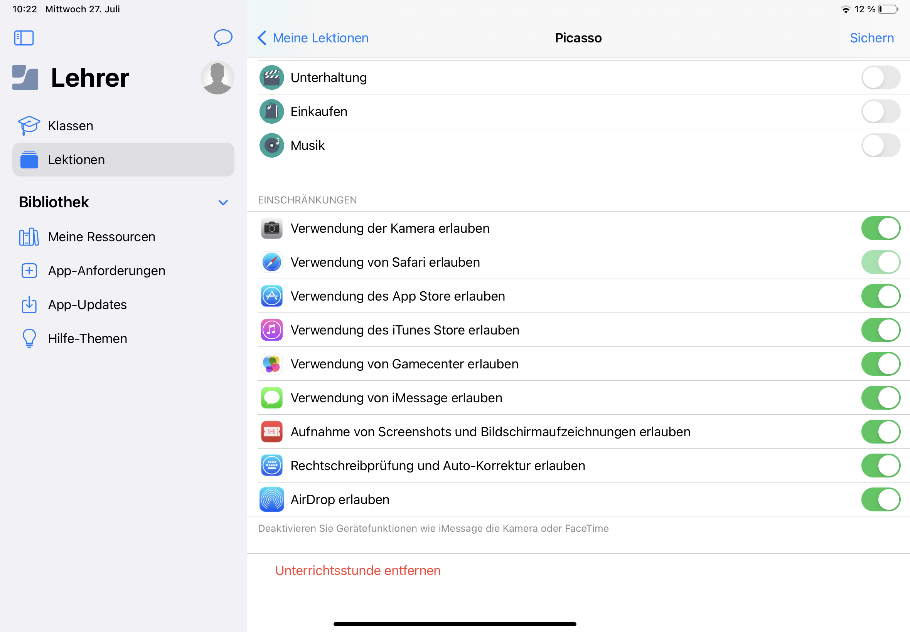Tap the Picasso lesson title
The image size is (910, 632).
[x=578, y=38]
